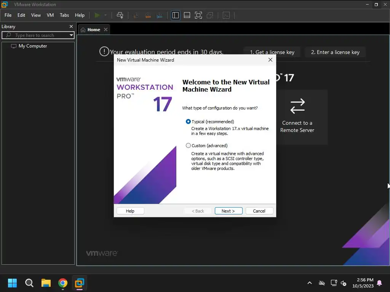Toggle the Show Library sidebar icon
The width and height of the screenshot is (390, 292).
tap(175, 15)
